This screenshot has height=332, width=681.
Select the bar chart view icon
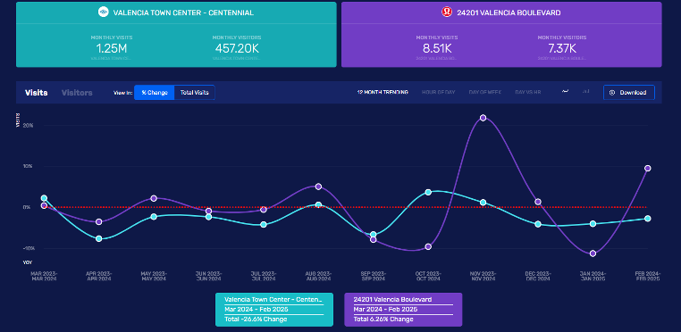tap(586, 92)
